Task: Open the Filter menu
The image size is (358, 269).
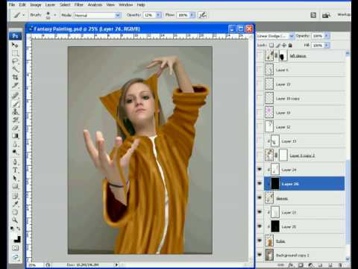Action: (79, 4)
